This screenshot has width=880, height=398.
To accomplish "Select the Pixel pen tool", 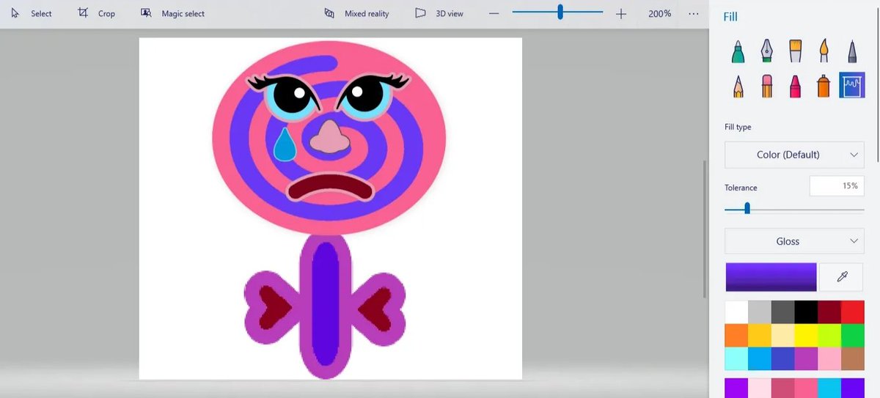I will tap(852, 51).
